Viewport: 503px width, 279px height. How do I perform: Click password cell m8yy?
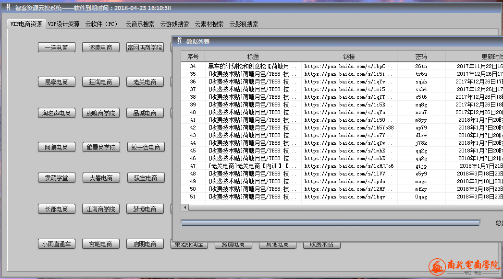[x=421, y=120]
